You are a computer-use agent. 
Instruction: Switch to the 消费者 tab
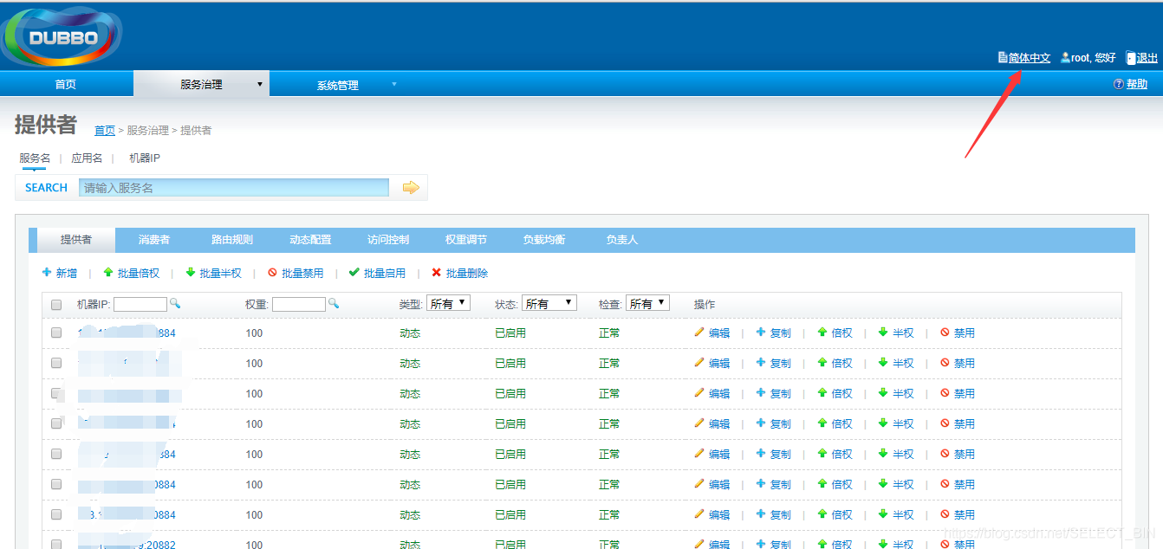pyautogui.click(x=154, y=240)
